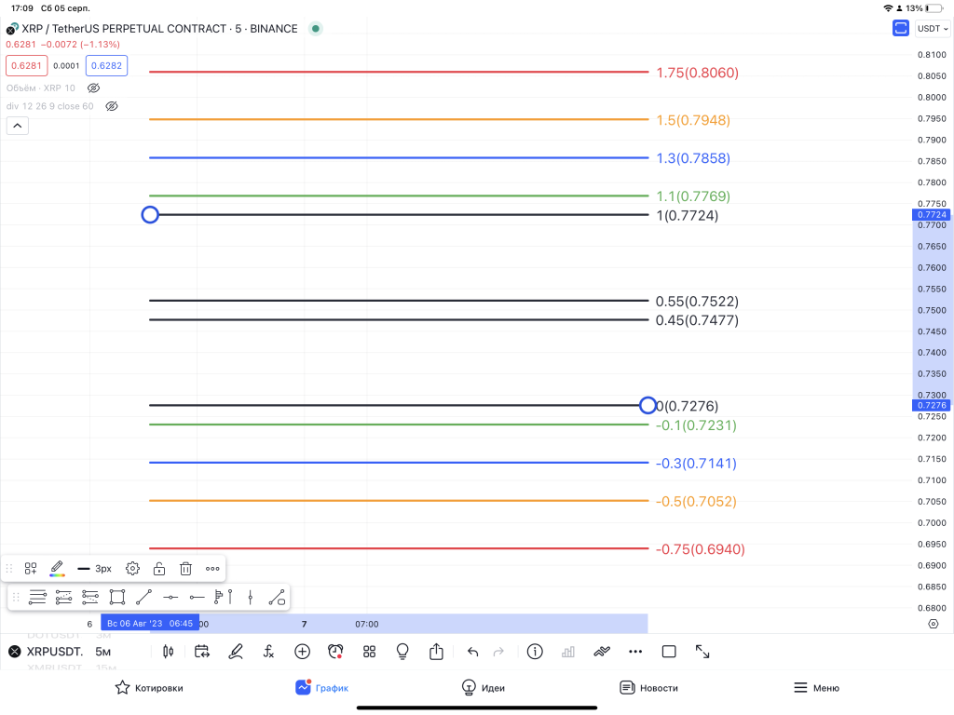This screenshot has width=954, height=715.
Task: Open chart settings gear at price scale bottom
Action: (934, 624)
